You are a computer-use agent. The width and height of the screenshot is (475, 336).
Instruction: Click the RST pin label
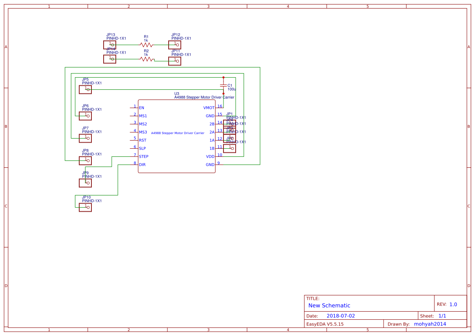(143, 140)
